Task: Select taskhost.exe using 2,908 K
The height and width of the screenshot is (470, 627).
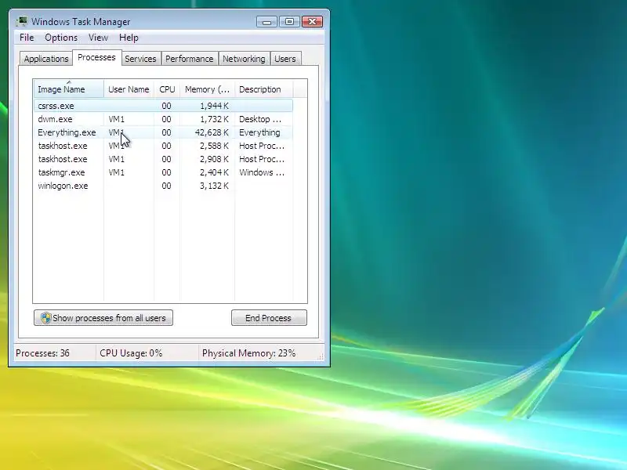Action: pos(163,159)
